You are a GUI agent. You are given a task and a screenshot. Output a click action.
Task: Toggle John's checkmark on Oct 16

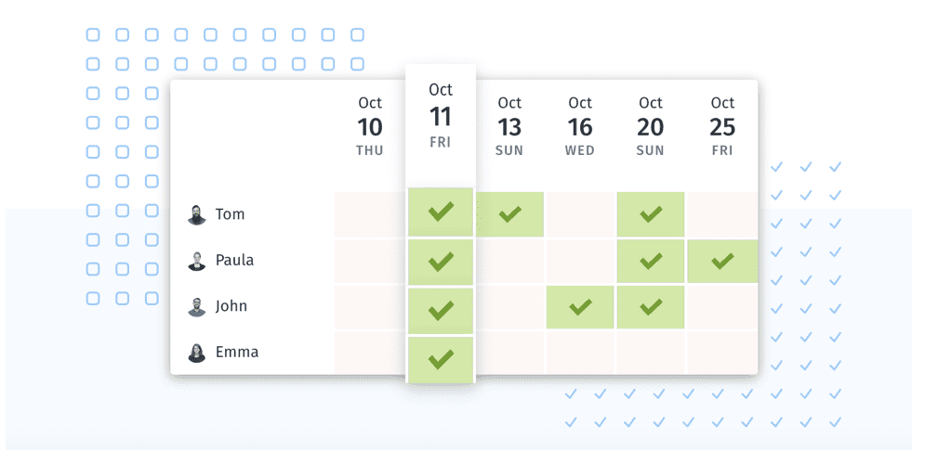(x=580, y=307)
